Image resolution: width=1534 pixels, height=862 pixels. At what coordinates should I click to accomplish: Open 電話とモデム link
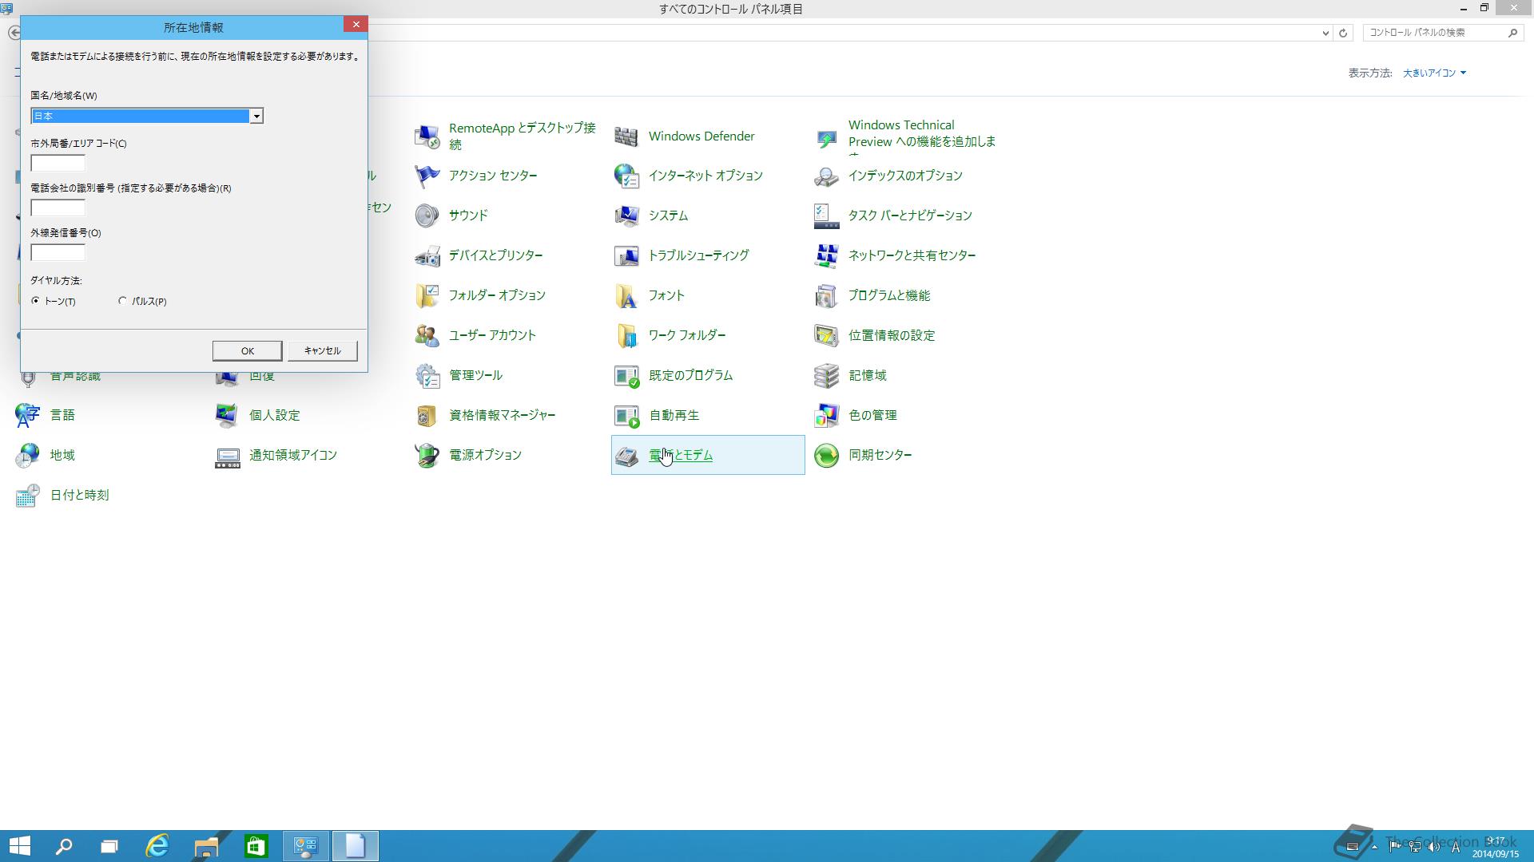tap(681, 455)
